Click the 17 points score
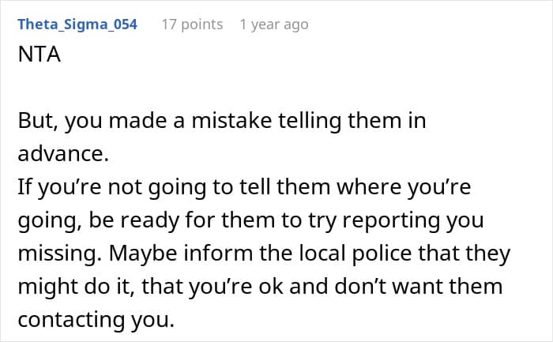 click(192, 24)
